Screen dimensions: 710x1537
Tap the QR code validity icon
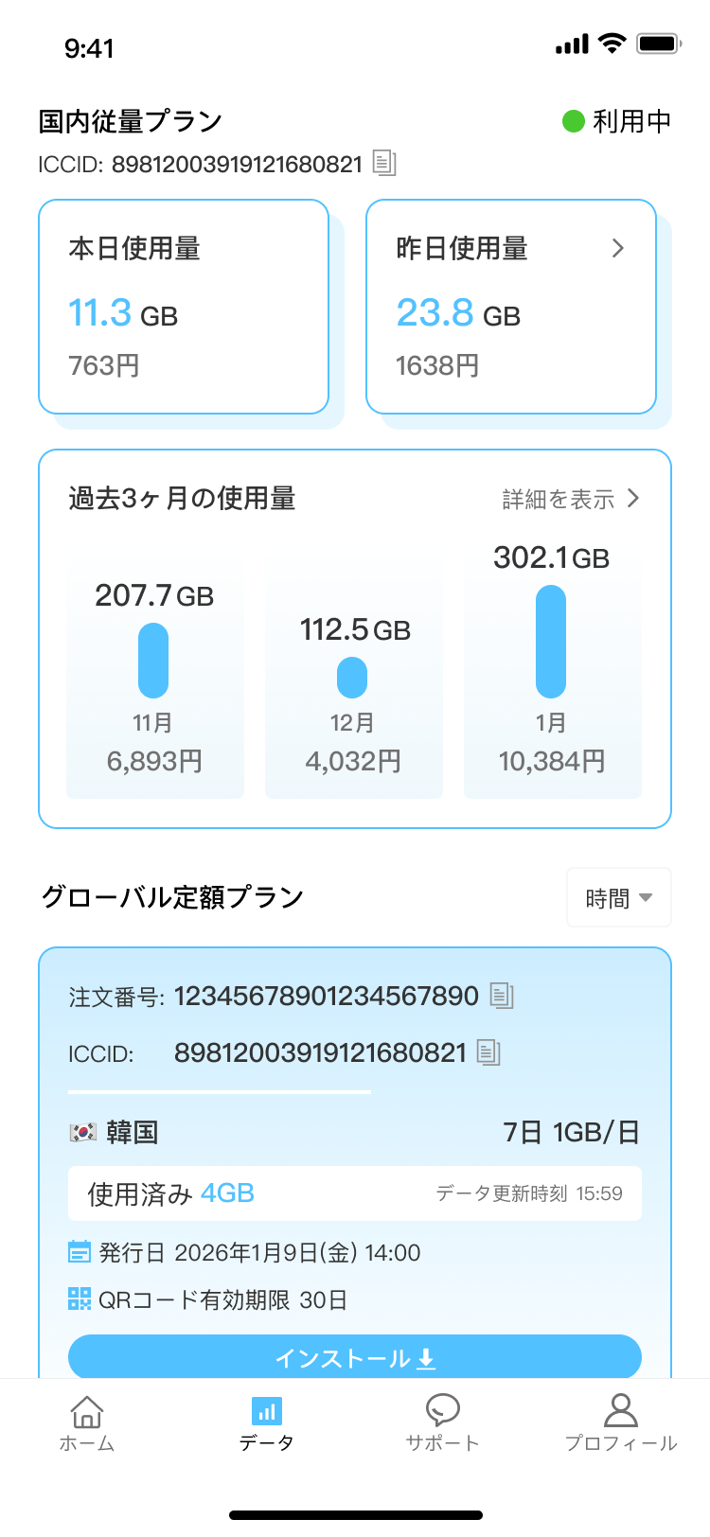pos(80,1299)
